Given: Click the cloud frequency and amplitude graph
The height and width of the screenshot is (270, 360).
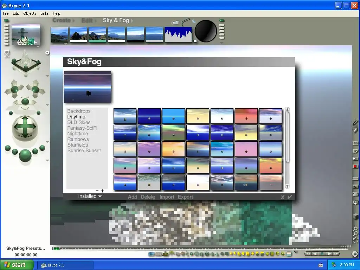Looking at the screenshot, I should (x=178, y=34).
